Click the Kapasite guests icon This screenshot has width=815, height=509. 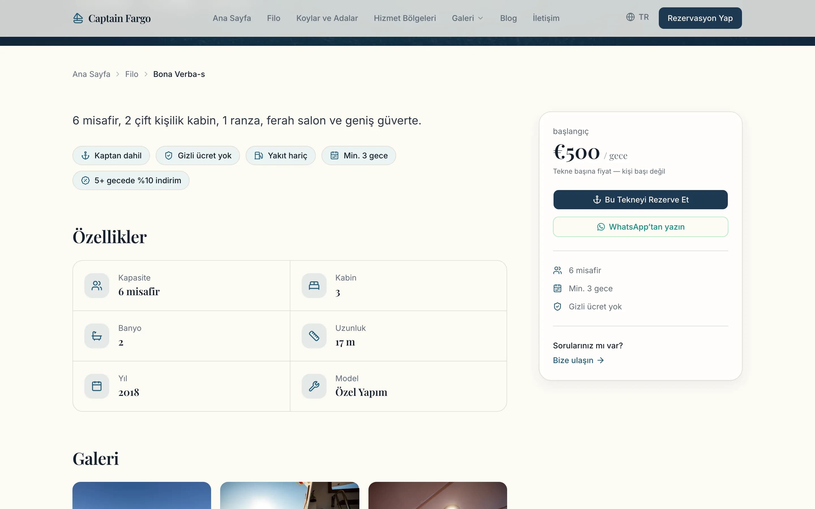(x=97, y=286)
